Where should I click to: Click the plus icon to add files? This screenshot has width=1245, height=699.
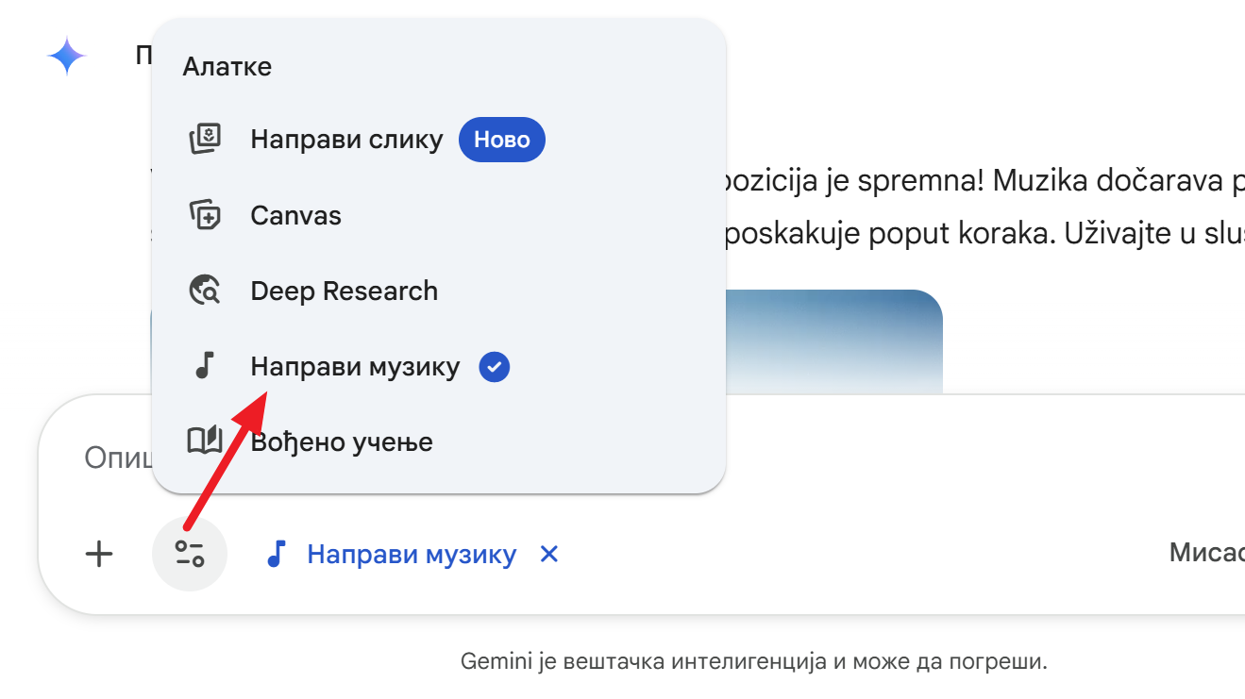pyautogui.click(x=99, y=555)
